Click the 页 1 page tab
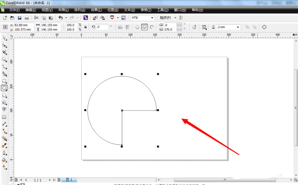Screen dimensions: 298x185 point(69,180)
